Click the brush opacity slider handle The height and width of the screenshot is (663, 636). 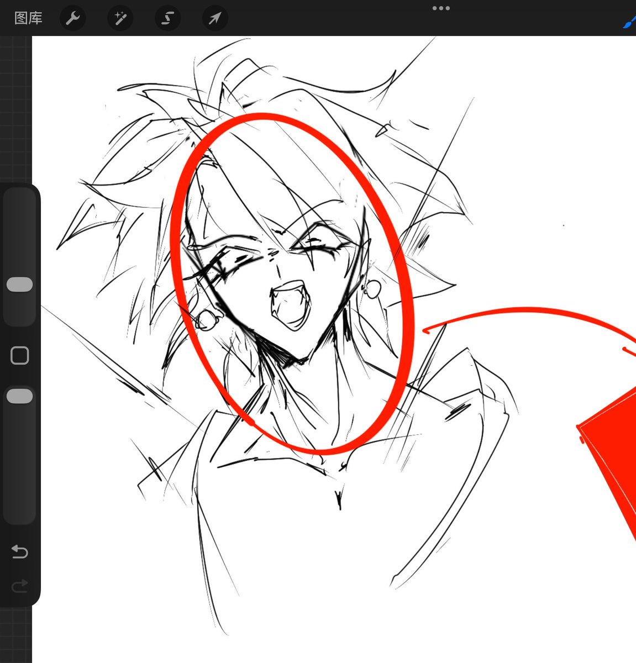click(x=19, y=396)
